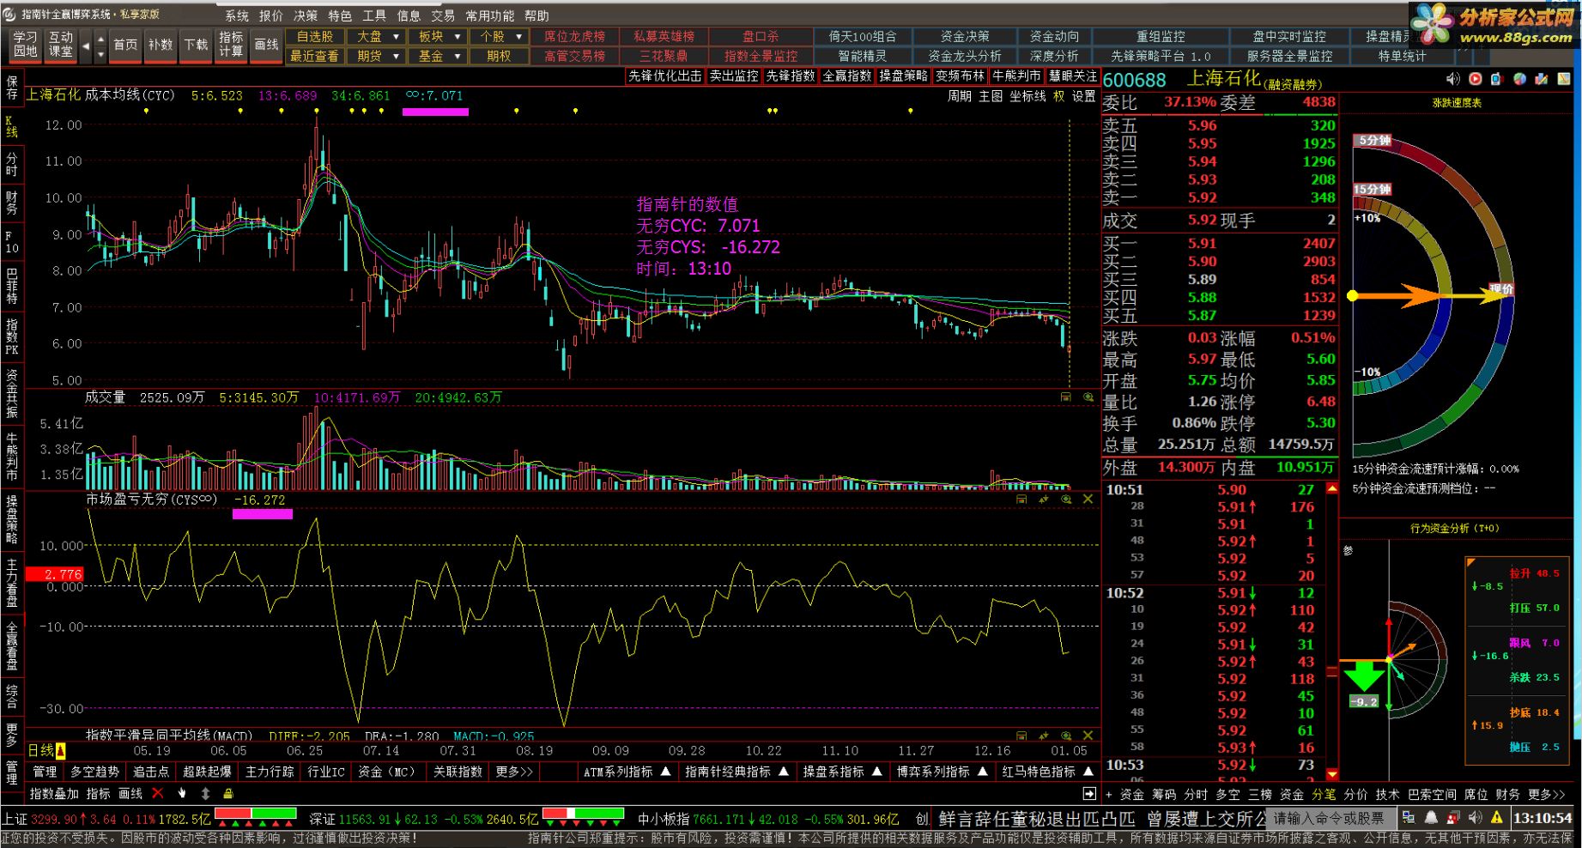Switch to the 筹码 bottom tab
The image size is (1582, 848).
pyautogui.click(x=1164, y=794)
